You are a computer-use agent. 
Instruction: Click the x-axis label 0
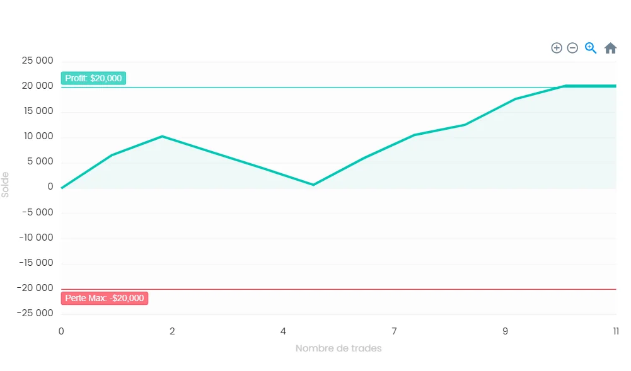pos(61,331)
